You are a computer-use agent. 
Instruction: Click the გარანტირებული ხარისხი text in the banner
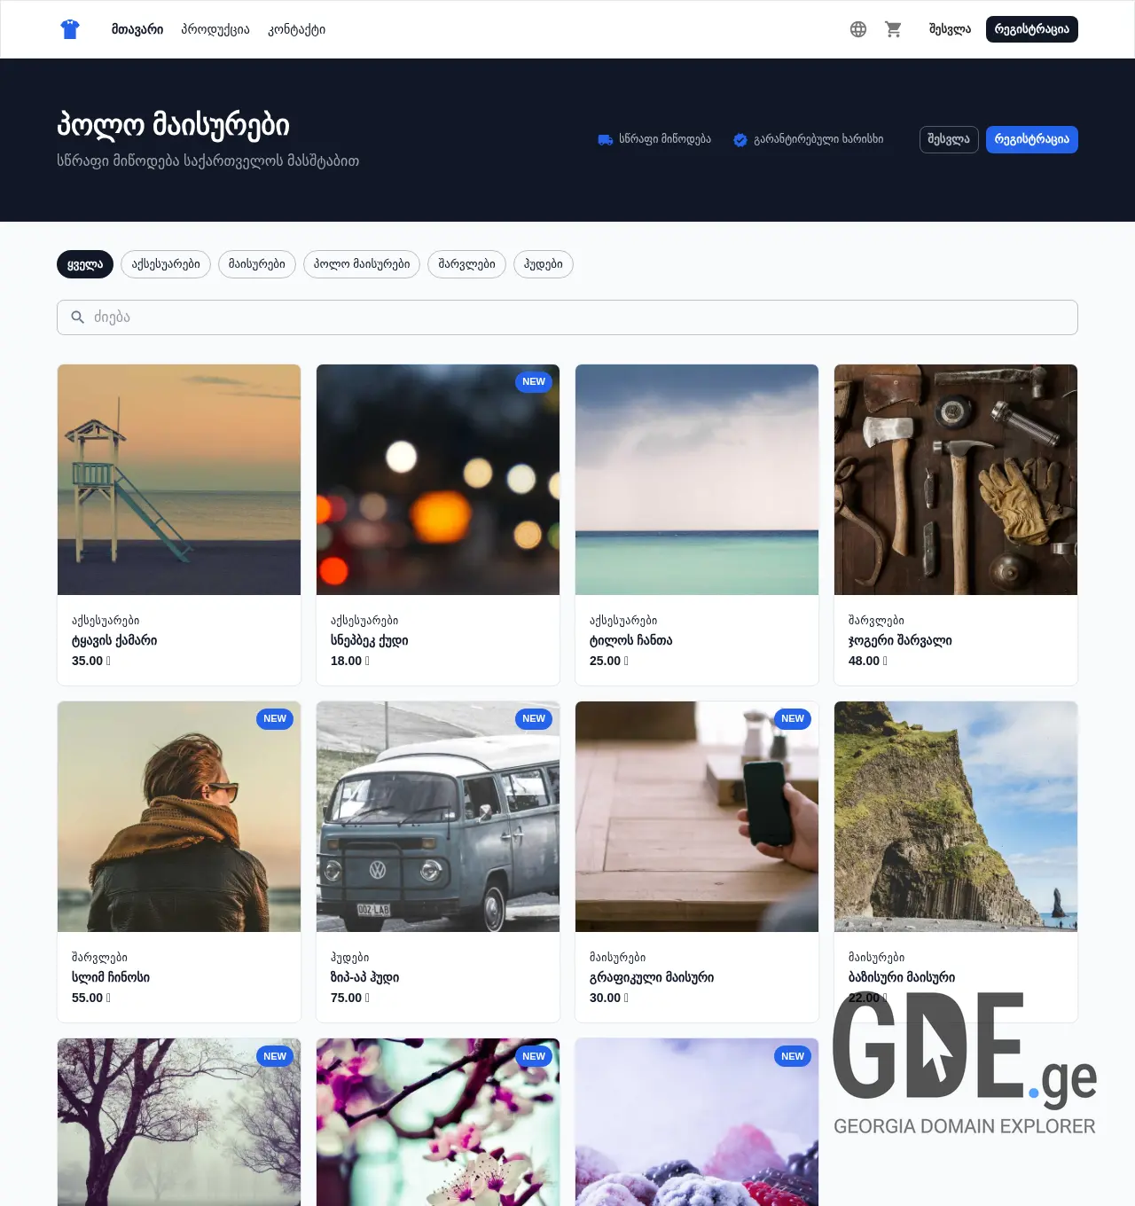click(818, 139)
